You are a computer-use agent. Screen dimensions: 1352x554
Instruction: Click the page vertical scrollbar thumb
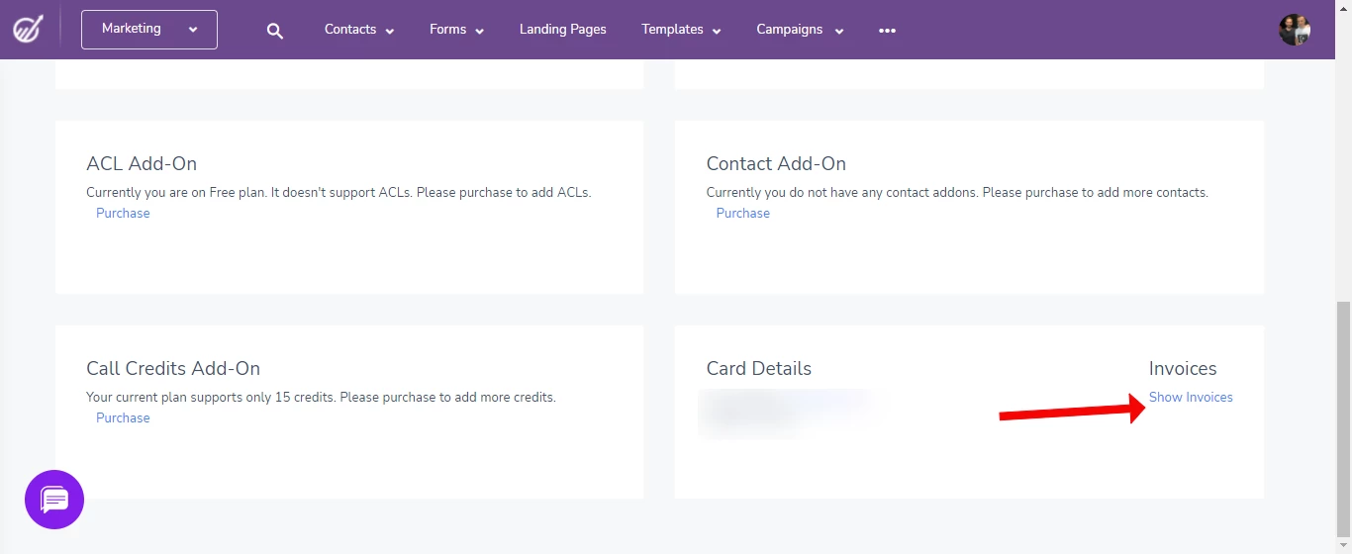[1343, 407]
